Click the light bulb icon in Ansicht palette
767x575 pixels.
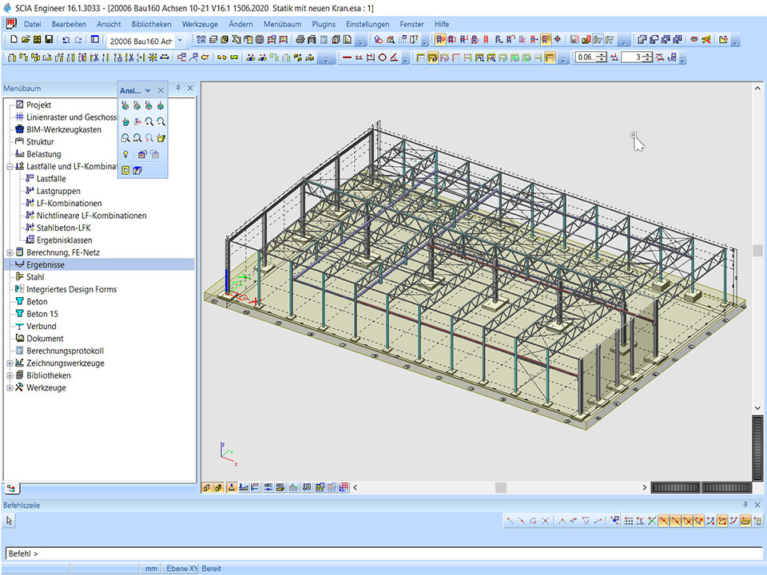point(125,154)
